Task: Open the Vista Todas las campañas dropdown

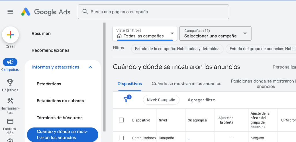Action: pyautogui.click(x=145, y=33)
